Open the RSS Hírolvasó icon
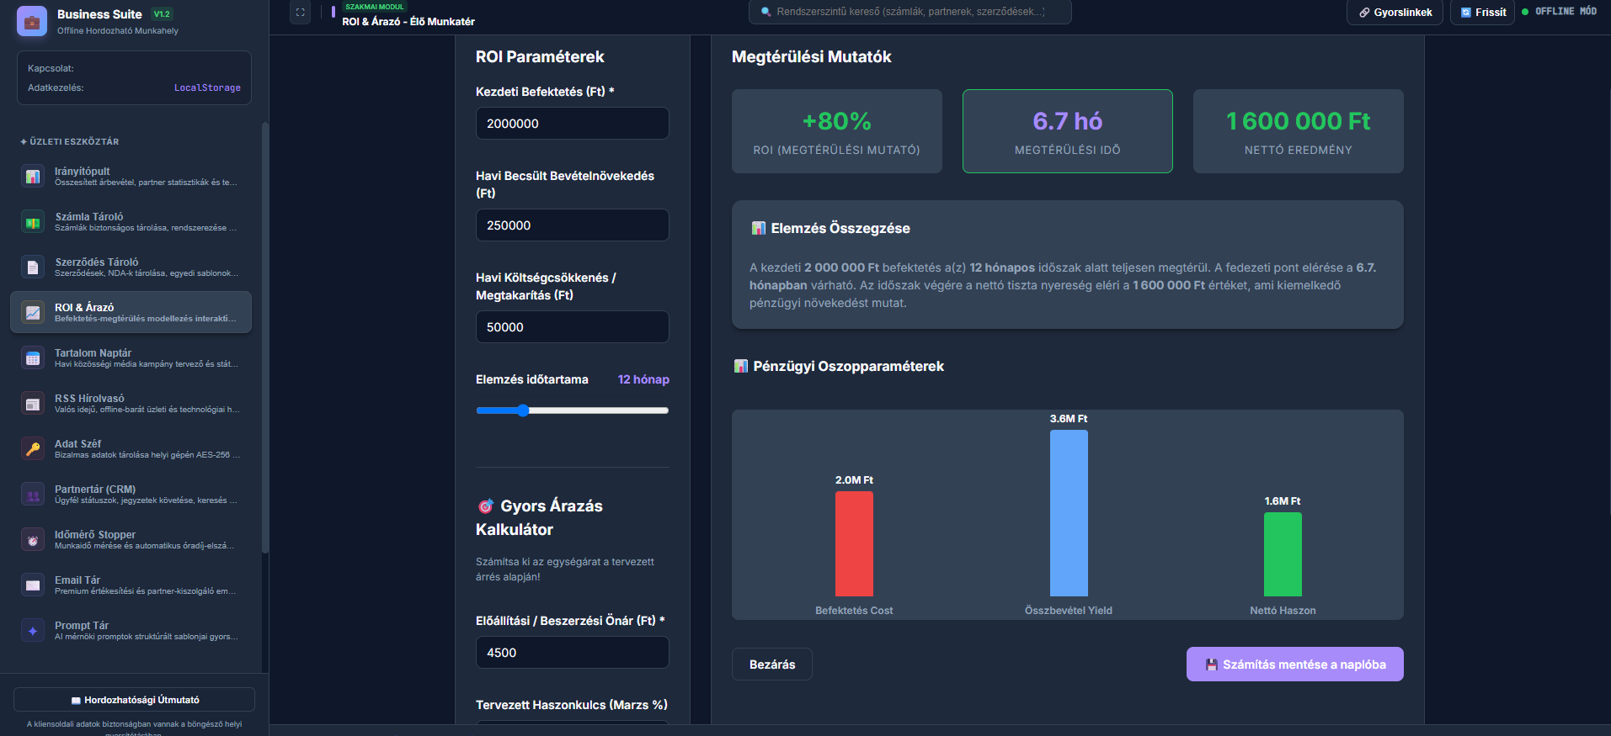1611x736 pixels. 33,404
